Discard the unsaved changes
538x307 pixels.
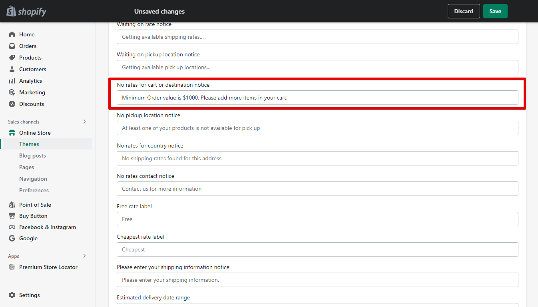[464, 11]
